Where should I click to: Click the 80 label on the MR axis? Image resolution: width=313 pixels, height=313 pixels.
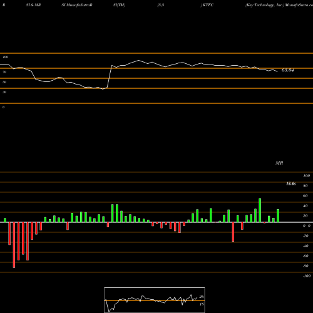click(x=305, y=186)
